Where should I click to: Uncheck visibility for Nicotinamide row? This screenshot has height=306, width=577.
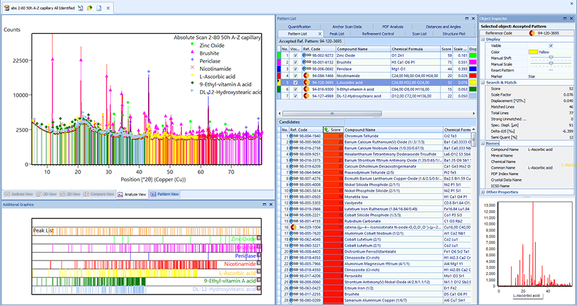point(294,76)
